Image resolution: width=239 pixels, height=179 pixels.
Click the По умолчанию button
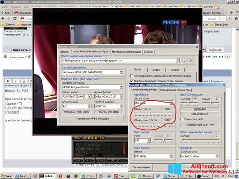141,167
